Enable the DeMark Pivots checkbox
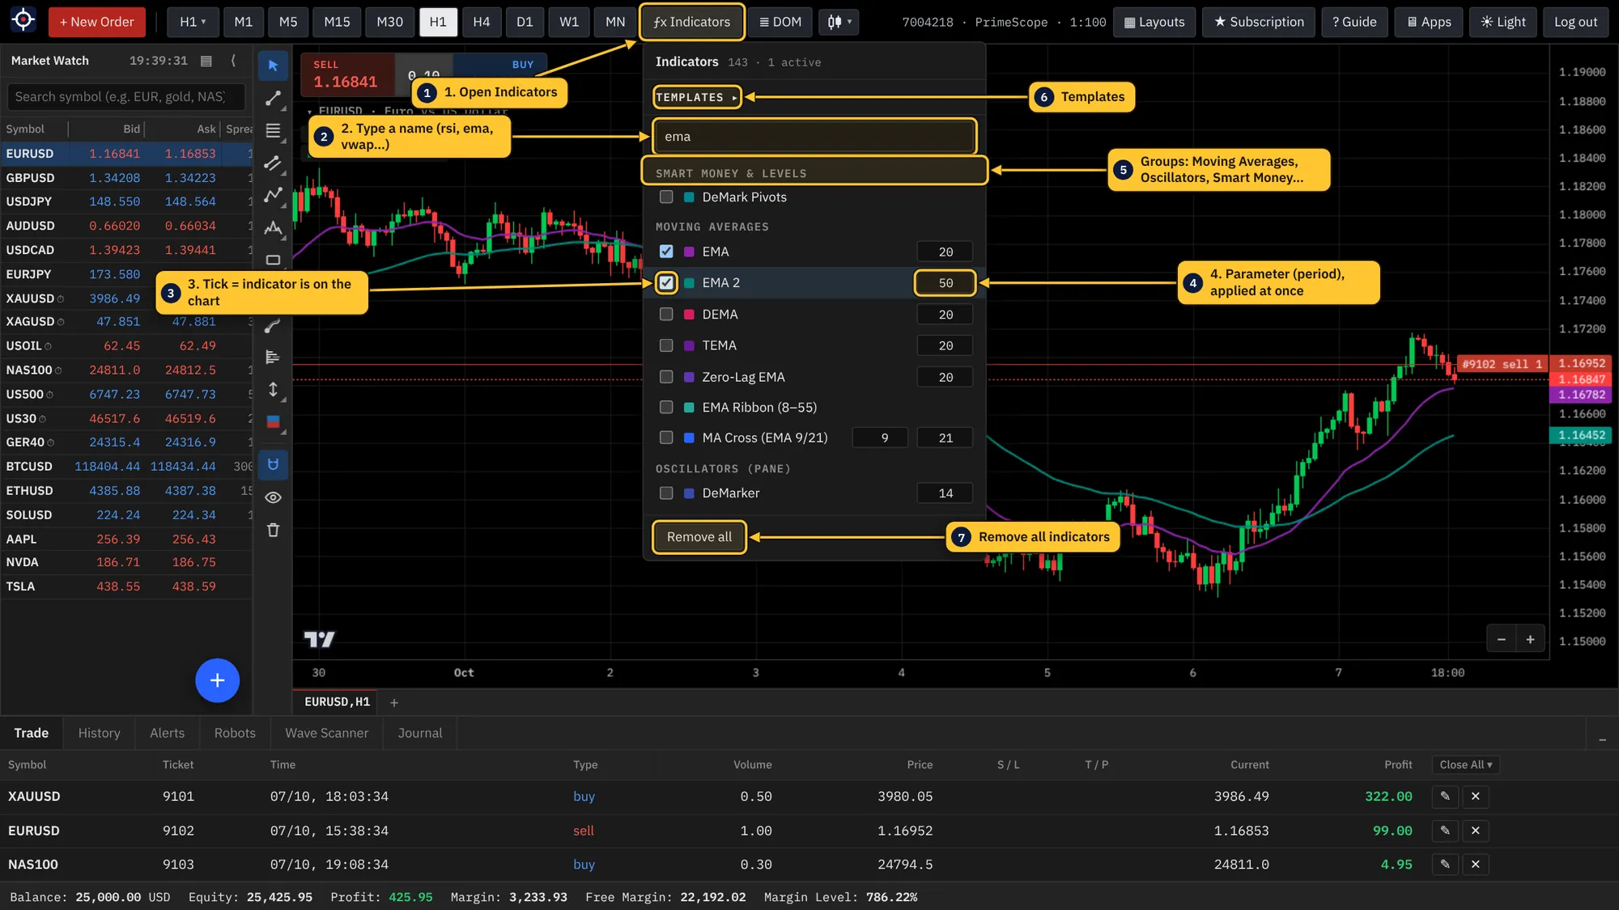This screenshot has height=910, width=1619. [x=666, y=197]
